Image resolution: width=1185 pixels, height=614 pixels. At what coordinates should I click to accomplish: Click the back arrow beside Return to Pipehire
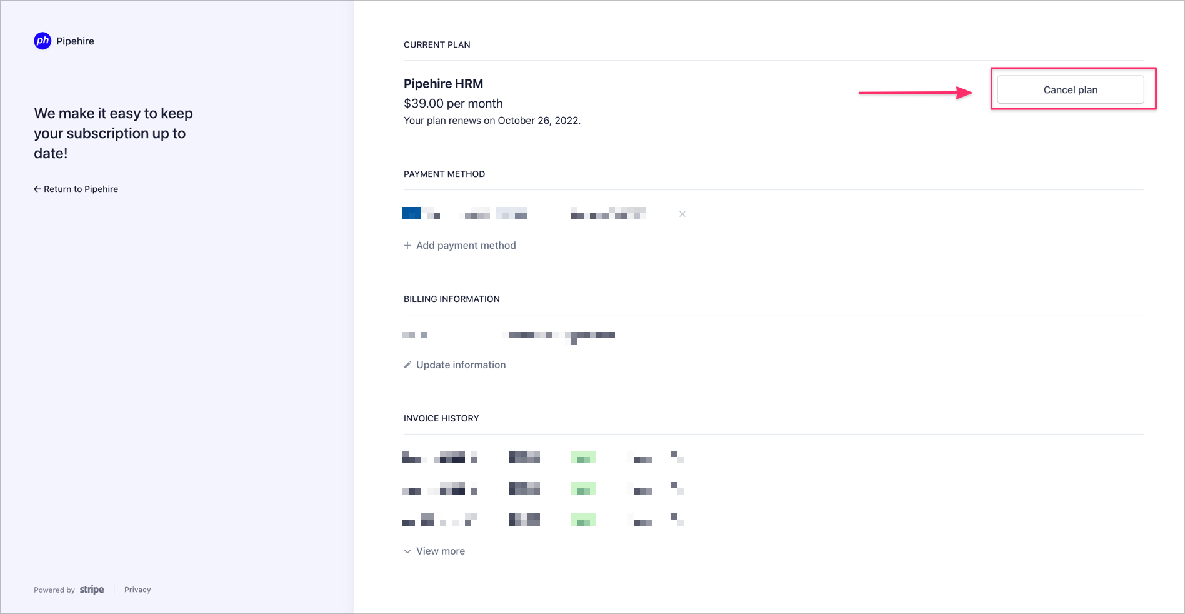(37, 189)
